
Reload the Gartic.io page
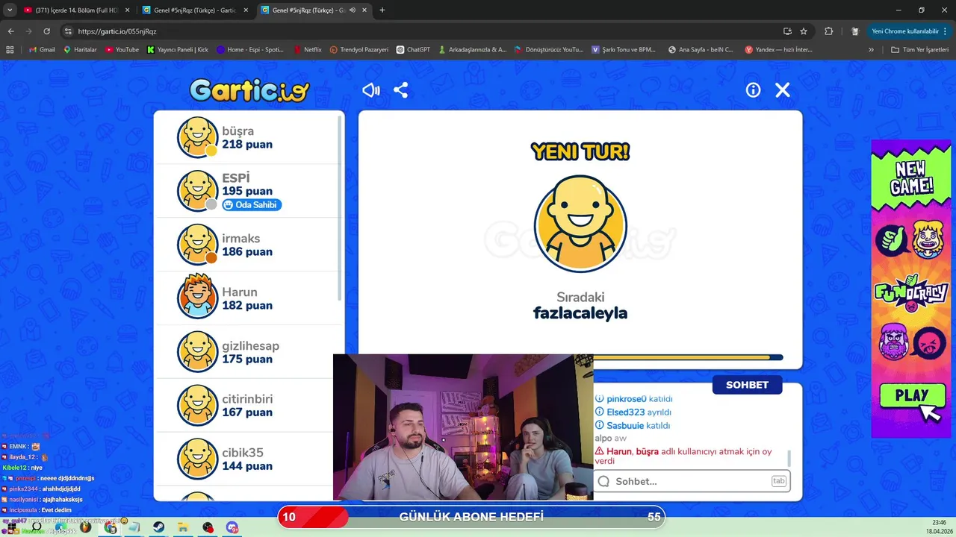[x=46, y=31]
